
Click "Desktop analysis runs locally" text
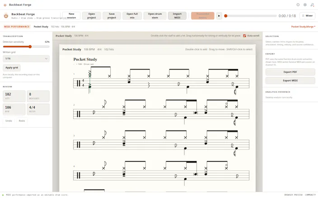pyautogui.click(x=279, y=97)
